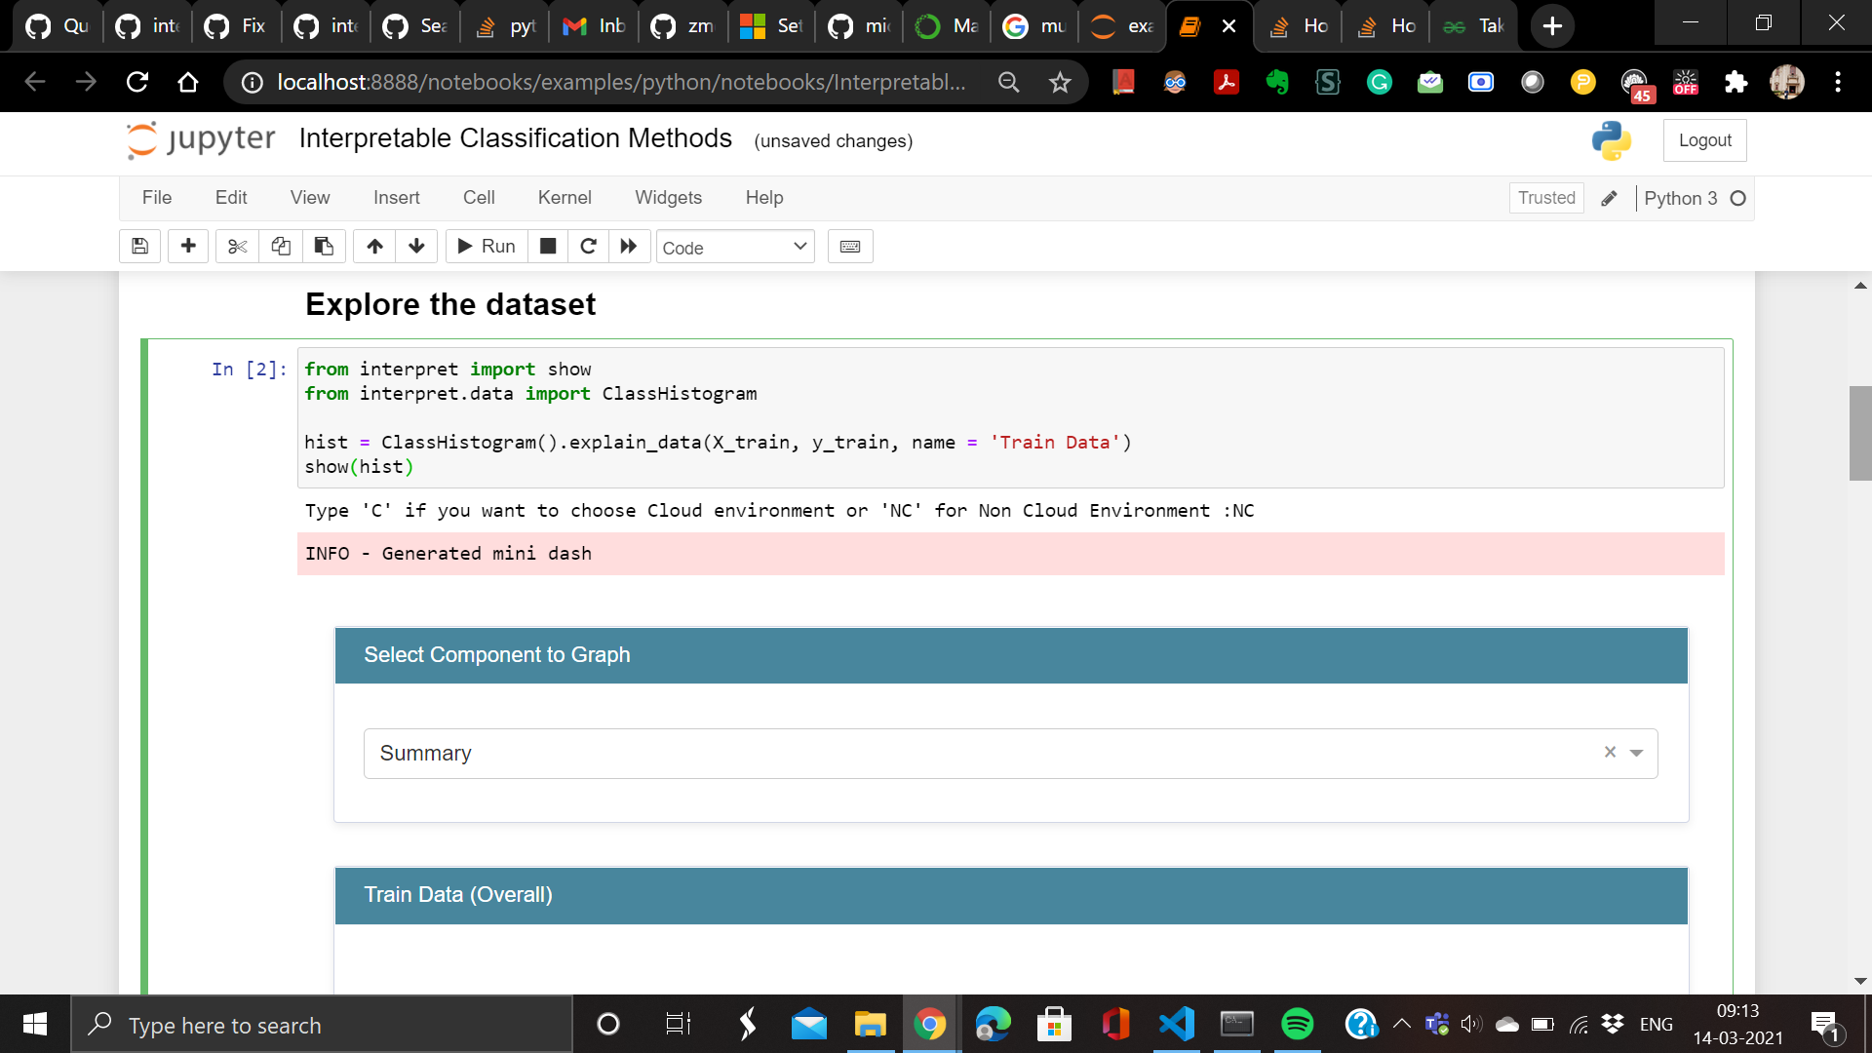The image size is (1872, 1053).
Task: Save notebook with the floppy disk icon
Action: click(x=139, y=247)
